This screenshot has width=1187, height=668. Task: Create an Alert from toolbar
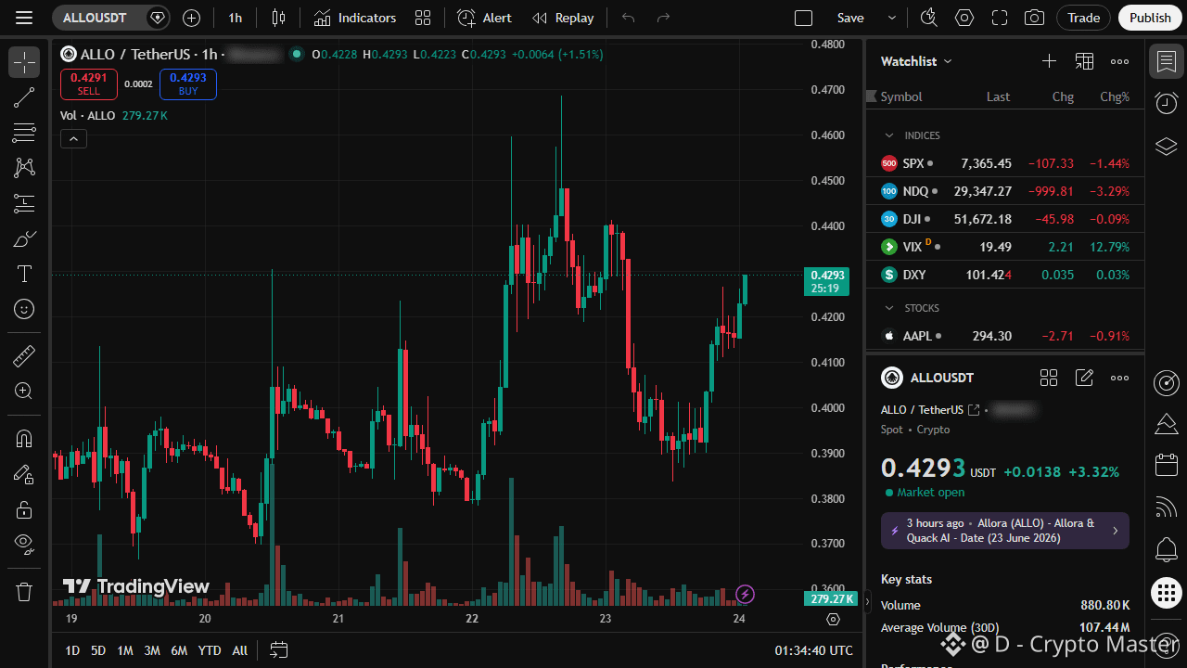(x=484, y=18)
